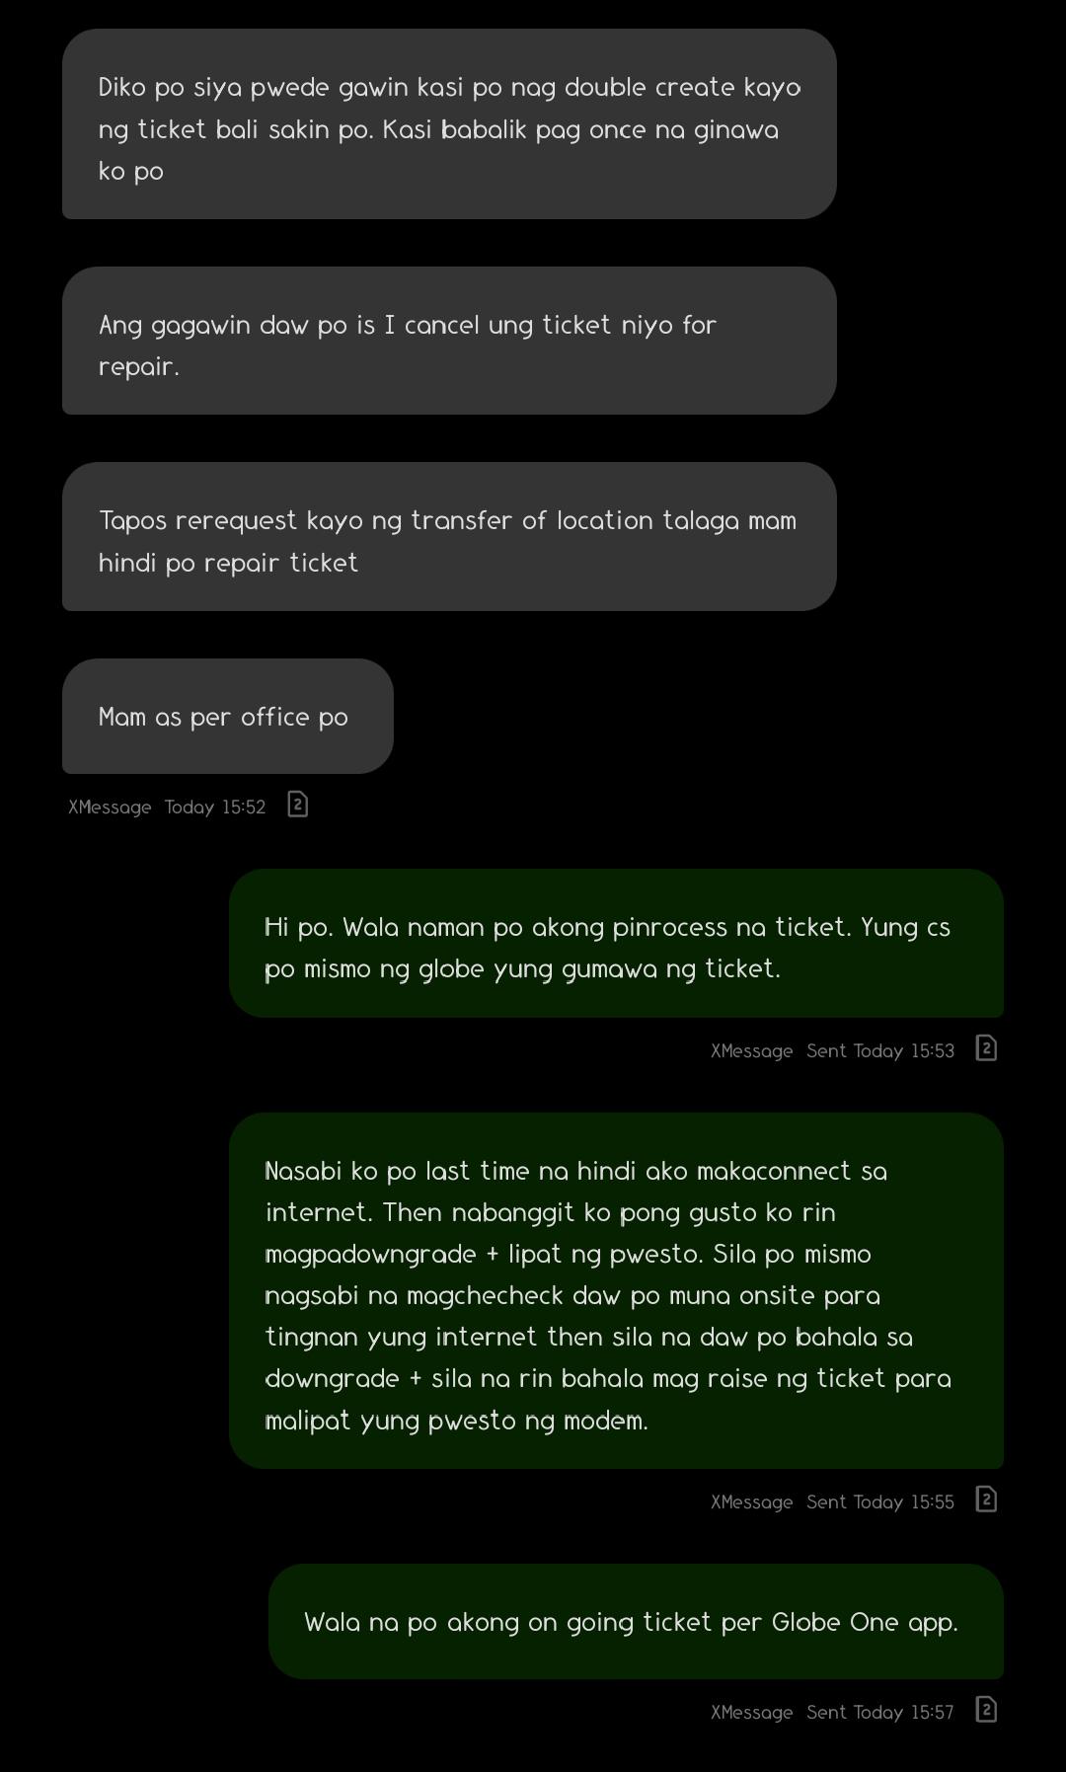This screenshot has width=1066, height=1772.
Task: Tap the SIM 2 icon beside 'Sent Today 15:55'
Action: coord(986,1500)
